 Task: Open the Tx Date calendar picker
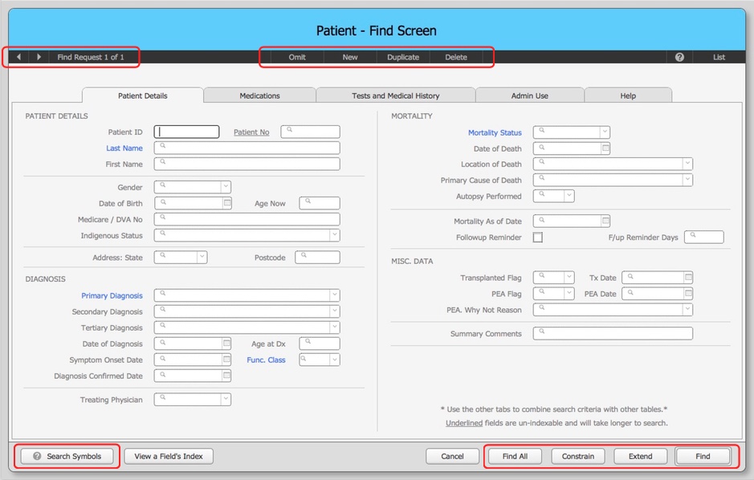click(x=688, y=278)
